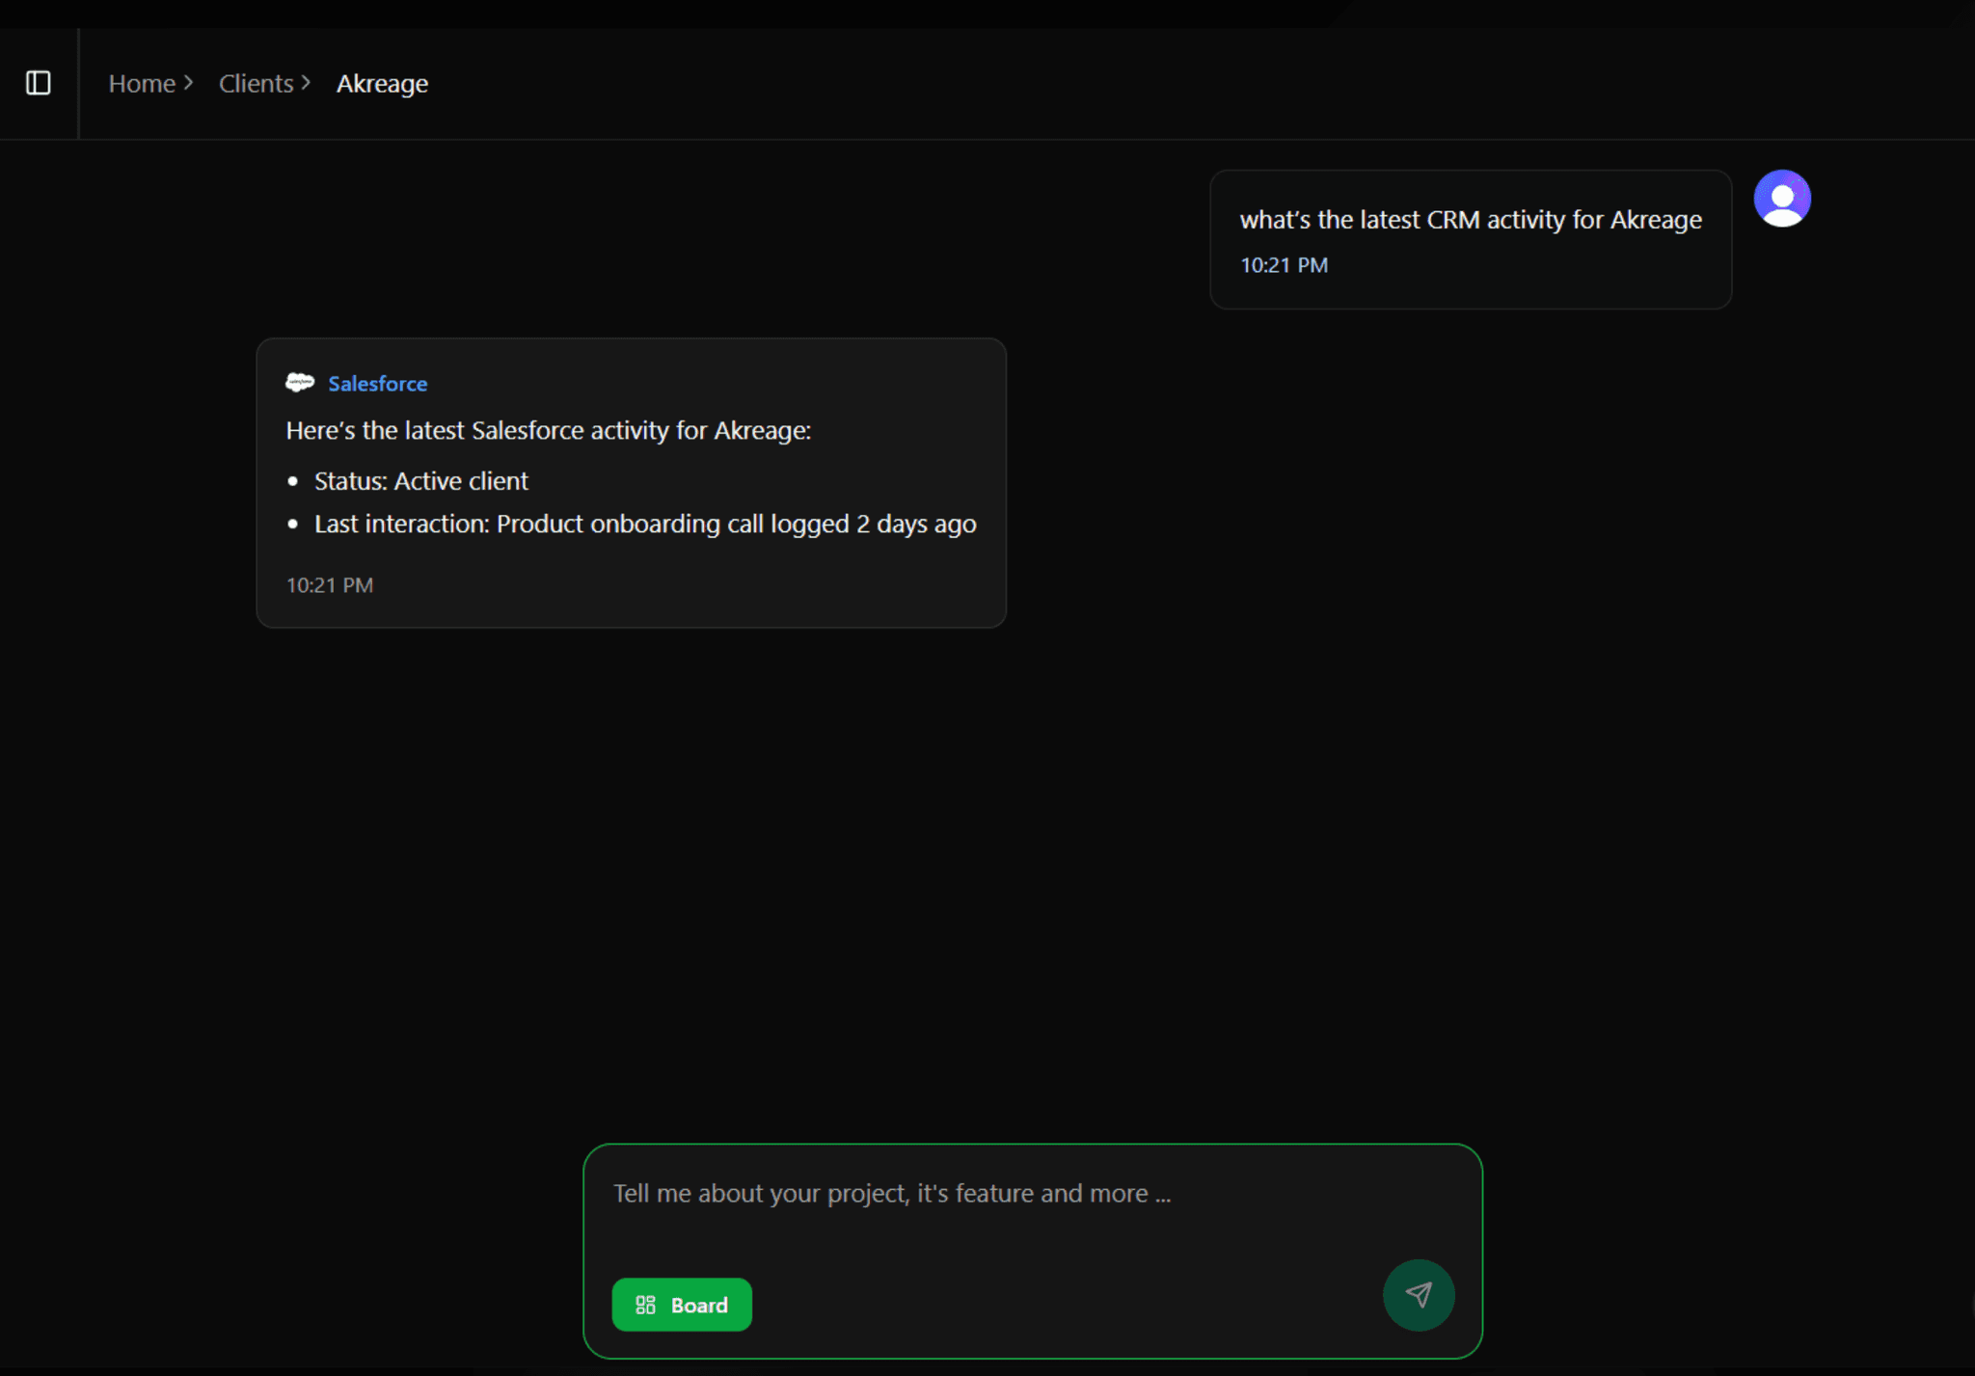Click the 'latest Salesforce activity' intro line
The width and height of the screenshot is (1975, 1376).
coord(548,430)
